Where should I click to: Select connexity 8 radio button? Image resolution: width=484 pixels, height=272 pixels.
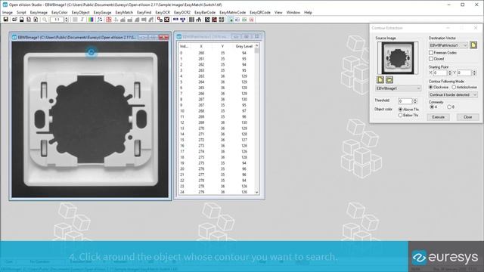pyautogui.click(x=449, y=107)
